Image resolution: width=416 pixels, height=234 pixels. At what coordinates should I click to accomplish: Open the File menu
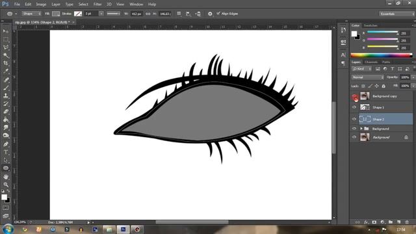17,5
